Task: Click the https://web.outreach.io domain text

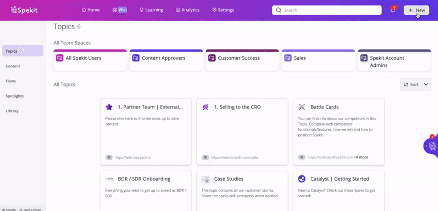Action: 133,157
